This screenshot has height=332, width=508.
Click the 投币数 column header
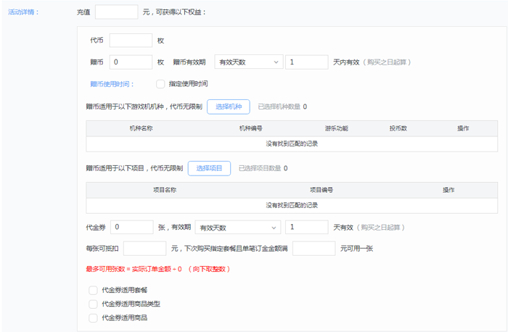pos(398,128)
